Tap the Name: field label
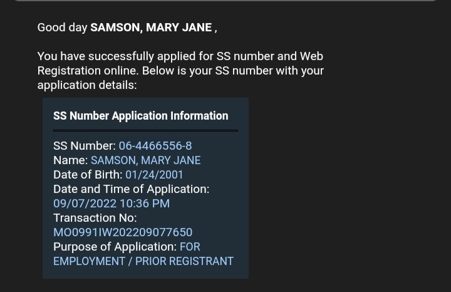The width and height of the screenshot is (451, 292). click(x=70, y=160)
